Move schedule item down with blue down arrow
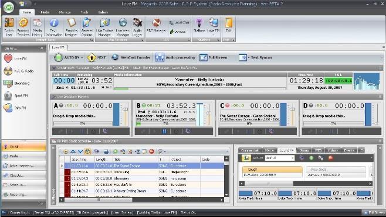 click(80, 151)
